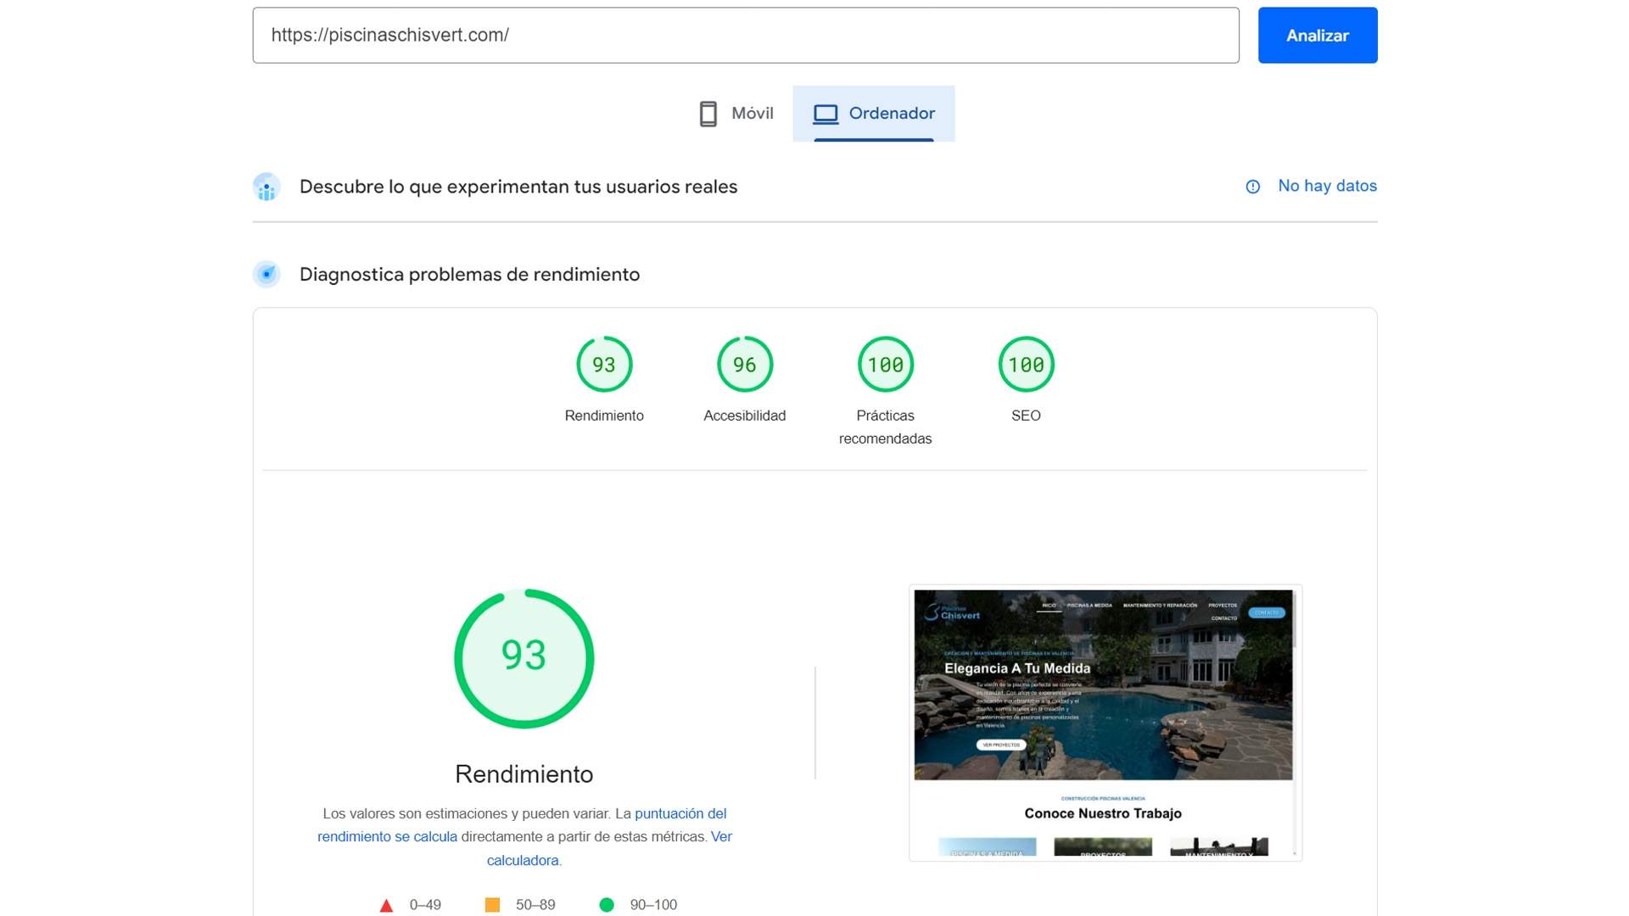This screenshot has width=1629, height=916.
Task: Click the green 90–100 legend circle
Action: click(606, 905)
